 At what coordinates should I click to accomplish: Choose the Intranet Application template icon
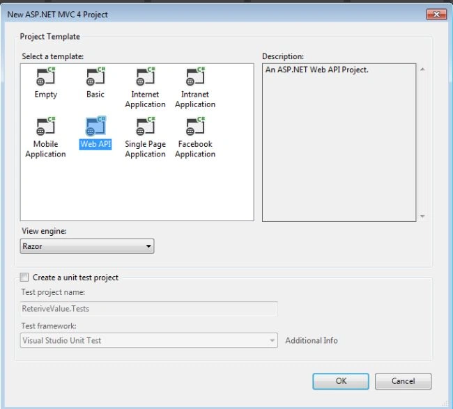pyautogui.click(x=196, y=77)
